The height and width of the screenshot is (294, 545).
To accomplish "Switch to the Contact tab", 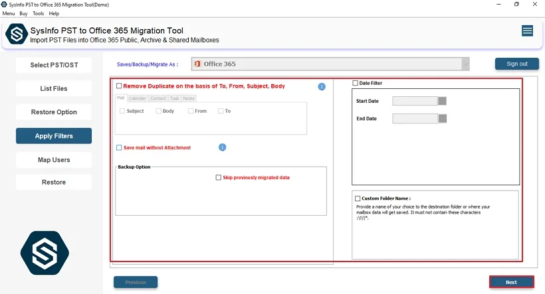I will pyautogui.click(x=158, y=99).
